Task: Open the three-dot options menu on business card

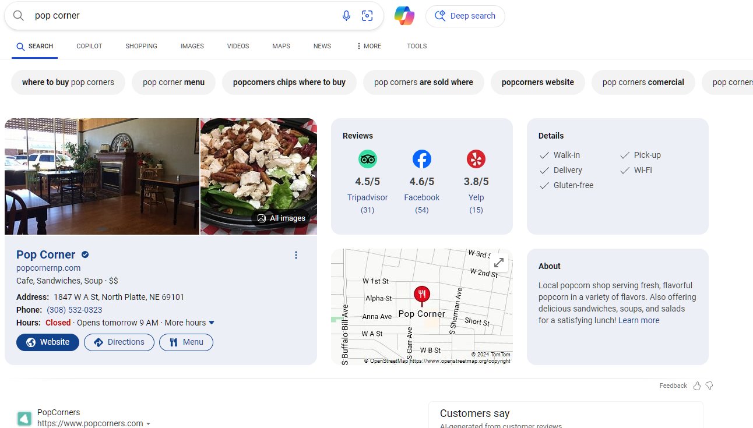Action: (x=296, y=255)
